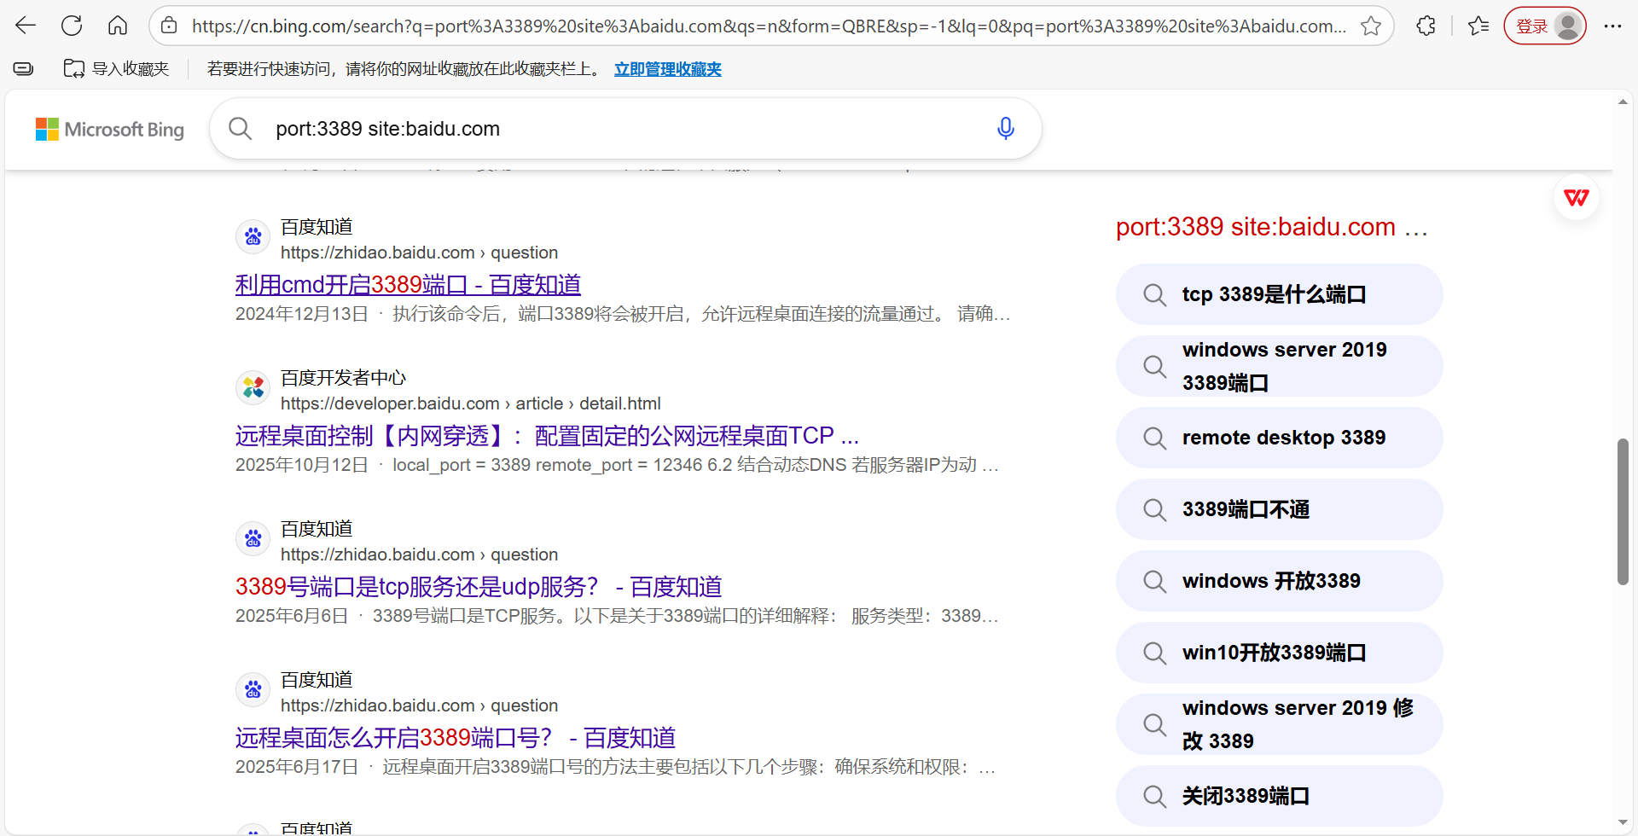Click the snippet dated 2025年6月6日
This screenshot has height=836, width=1638.
617,616
